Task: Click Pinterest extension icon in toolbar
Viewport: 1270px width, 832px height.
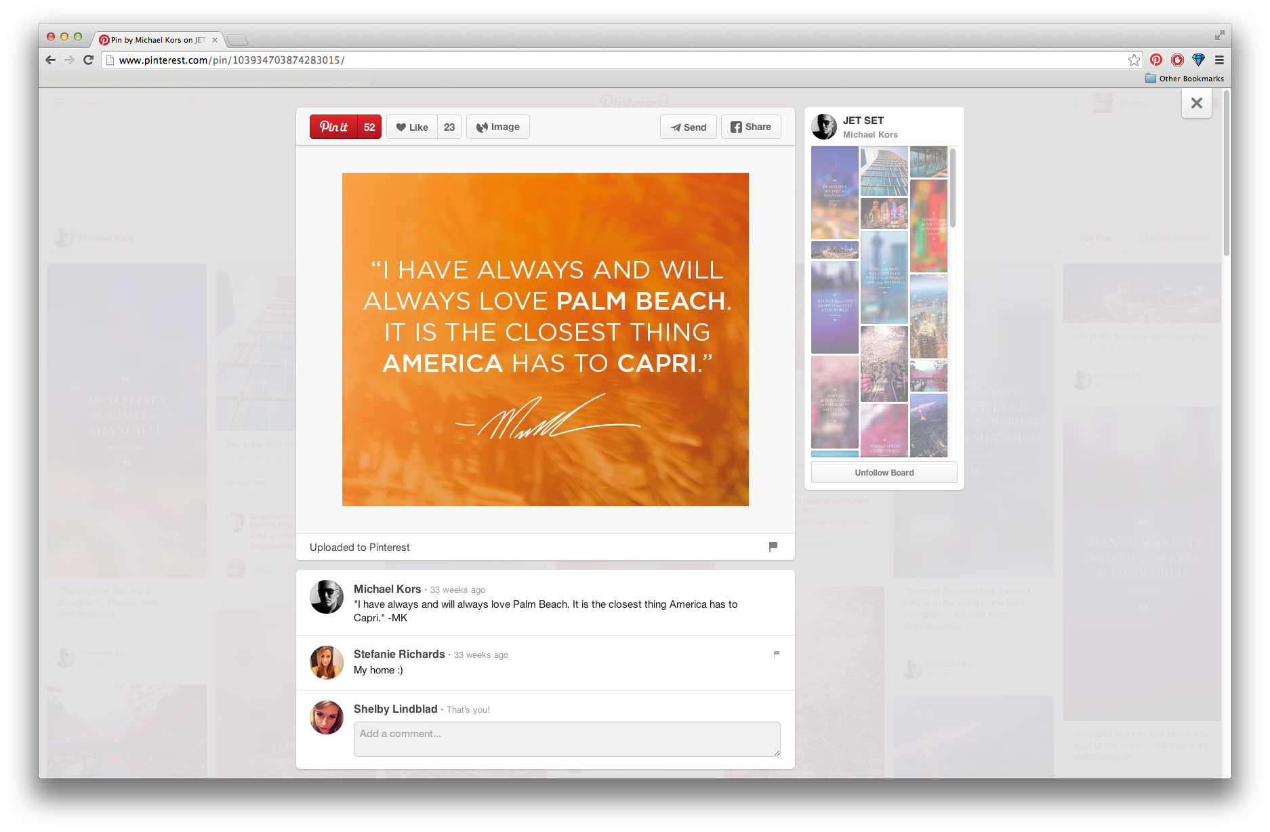Action: click(x=1156, y=60)
